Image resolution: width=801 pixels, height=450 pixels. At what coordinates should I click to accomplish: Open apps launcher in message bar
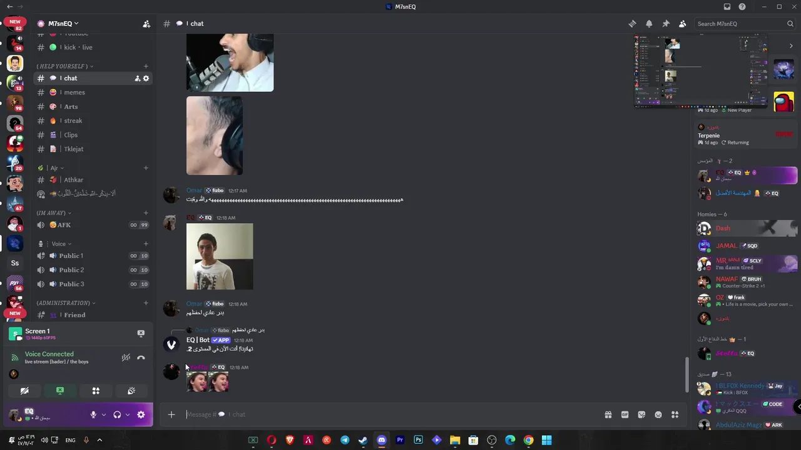[x=675, y=414]
